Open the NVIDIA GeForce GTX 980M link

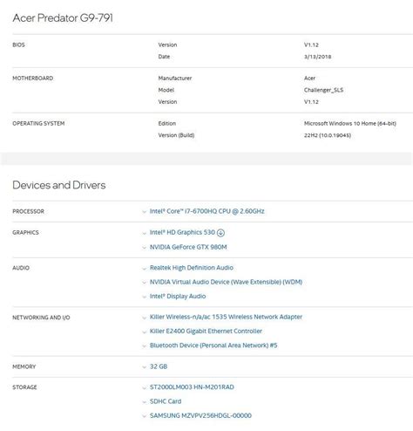(x=188, y=247)
